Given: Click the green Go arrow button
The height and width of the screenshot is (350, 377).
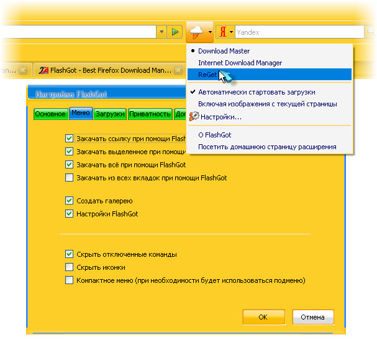Looking at the screenshot, I should (175, 32).
